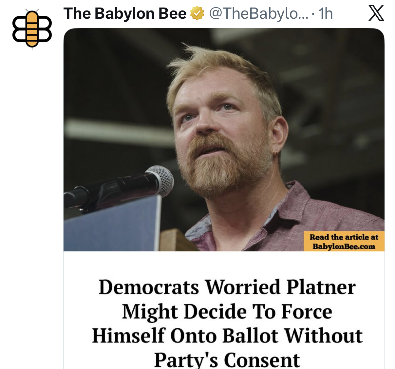
Task: Click headline line Might Decide To Force
Action: click(227, 311)
